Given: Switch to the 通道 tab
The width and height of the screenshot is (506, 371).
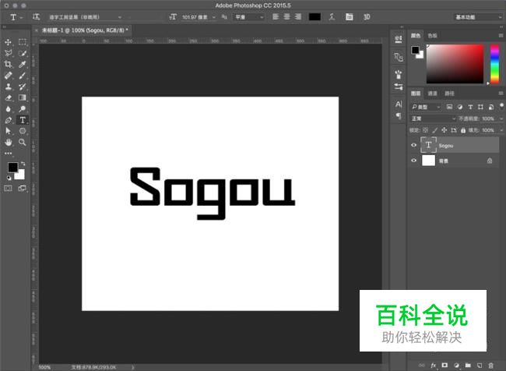Looking at the screenshot, I should coord(432,93).
